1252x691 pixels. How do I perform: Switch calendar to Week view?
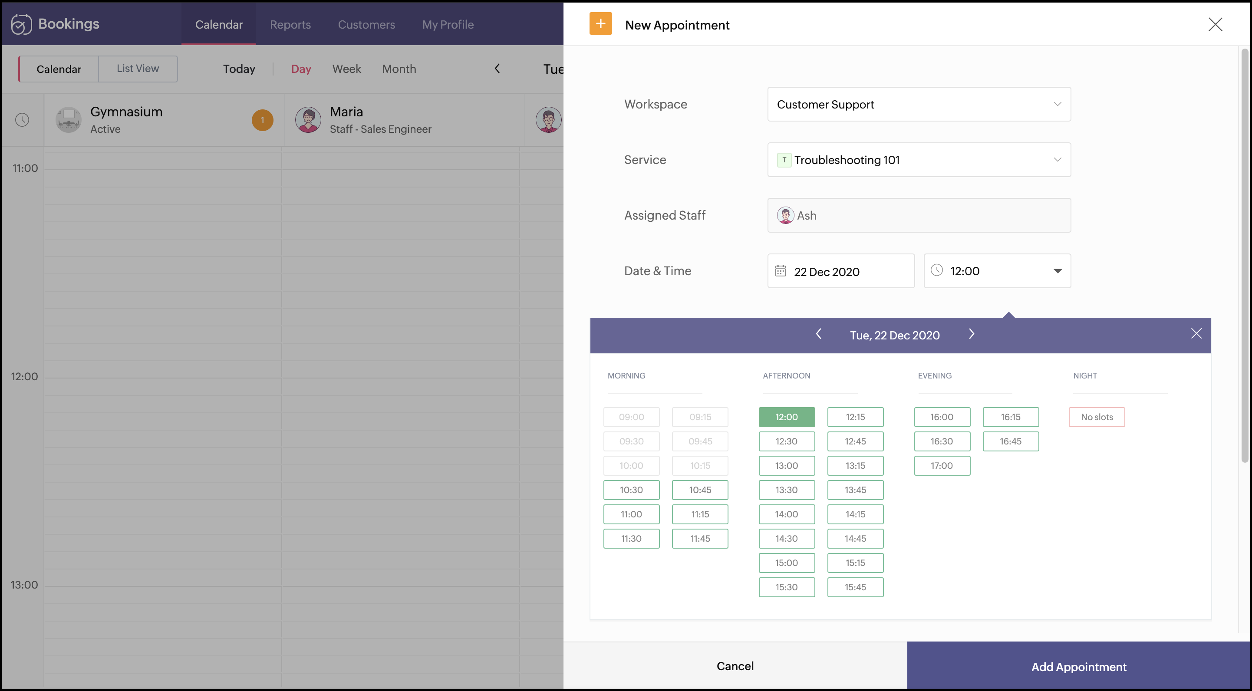coord(346,69)
